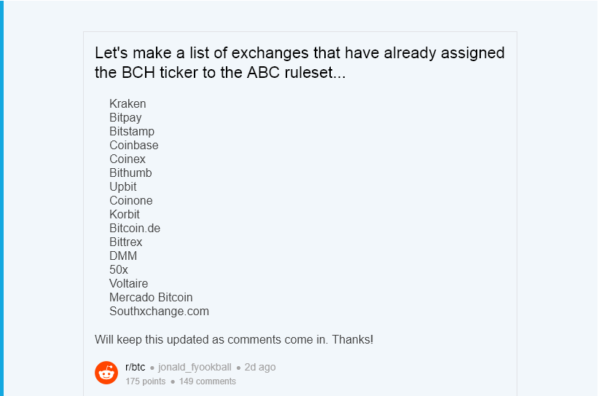Viewport: 599px width, 396px height.
Task: Visit jonald_fyookball's user profile
Action: [195, 367]
